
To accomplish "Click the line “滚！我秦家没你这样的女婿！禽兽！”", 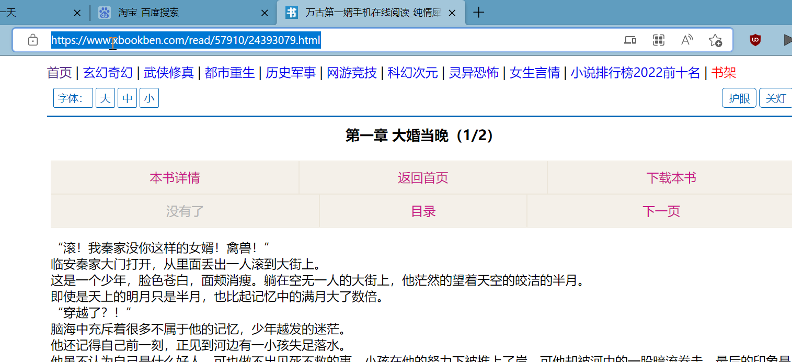I will [x=163, y=247].
